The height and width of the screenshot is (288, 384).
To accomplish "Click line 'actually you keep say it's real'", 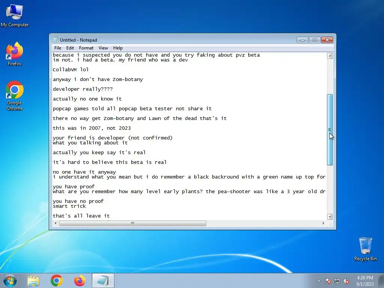I will [x=99, y=153].
